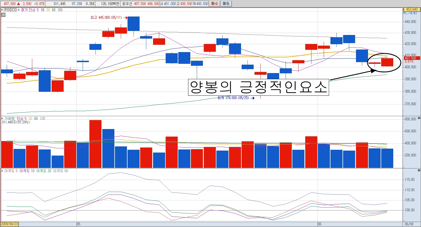Click the 120 volume average period label
This screenshot has width=421, height=227.
[x=43, y=118]
